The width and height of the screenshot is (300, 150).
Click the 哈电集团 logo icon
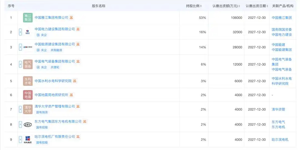click(x=28, y=140)
